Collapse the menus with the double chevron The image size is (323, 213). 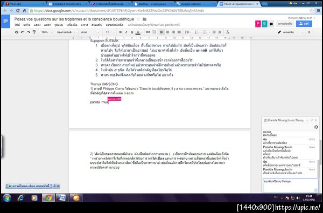pyautogui.click(x=309, y=32)
